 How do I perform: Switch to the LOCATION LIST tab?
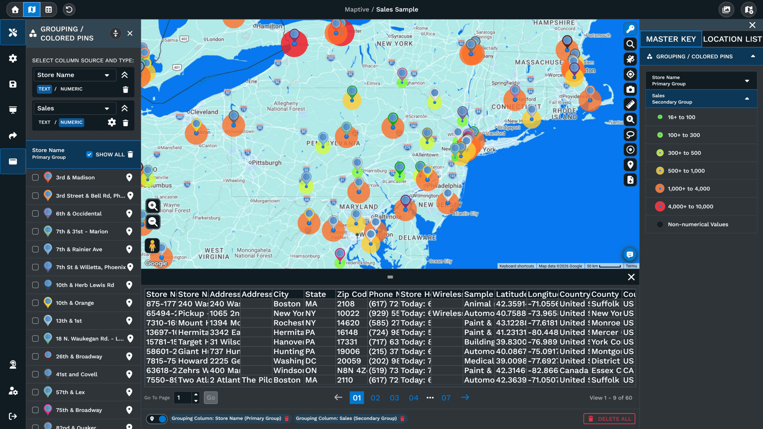(732, 39)
